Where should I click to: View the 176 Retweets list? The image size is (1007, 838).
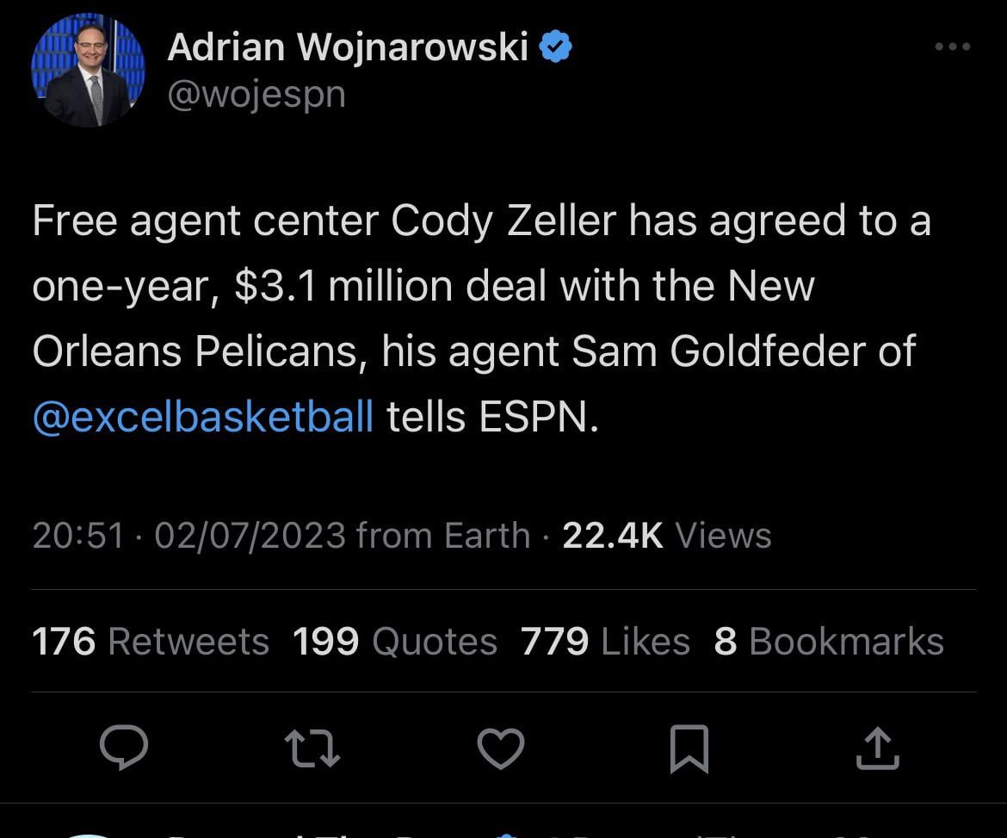tap(151, 642)
